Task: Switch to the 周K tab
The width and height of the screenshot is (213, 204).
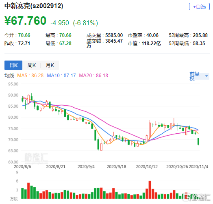Action: [32, 65]
